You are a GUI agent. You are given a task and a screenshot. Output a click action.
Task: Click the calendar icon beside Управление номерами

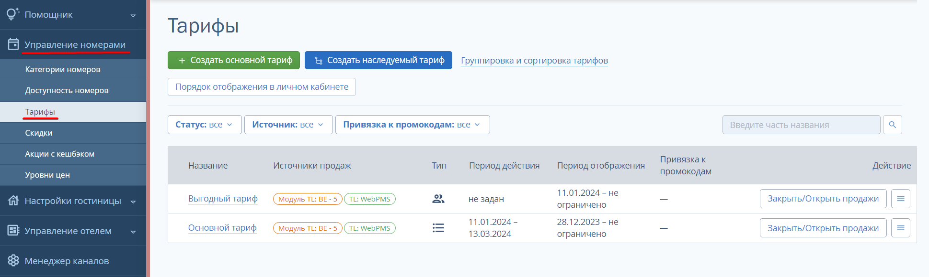[x=13, y=44]
